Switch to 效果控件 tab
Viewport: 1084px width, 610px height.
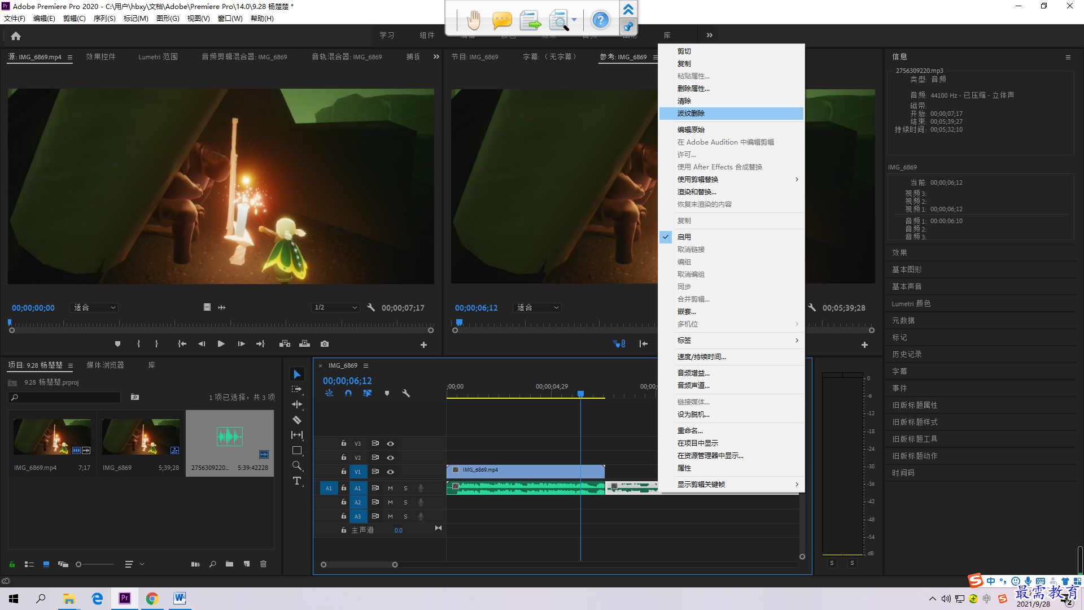point(100,56)
